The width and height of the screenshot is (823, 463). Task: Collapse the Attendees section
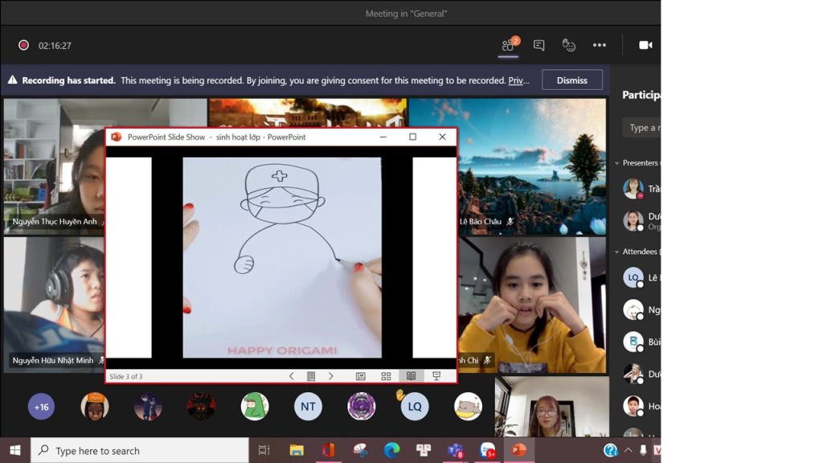pyautogui.click(x=617, y=252)
